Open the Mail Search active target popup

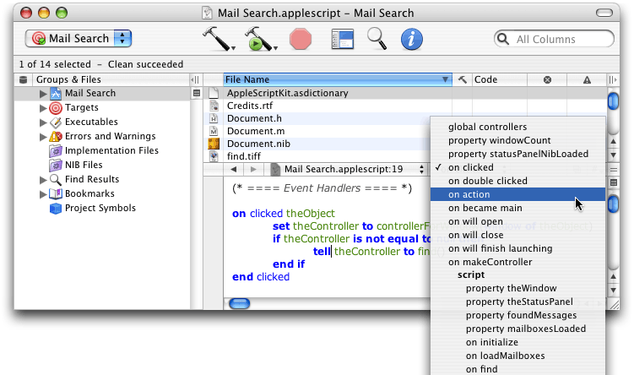click(x=79, y=39)
